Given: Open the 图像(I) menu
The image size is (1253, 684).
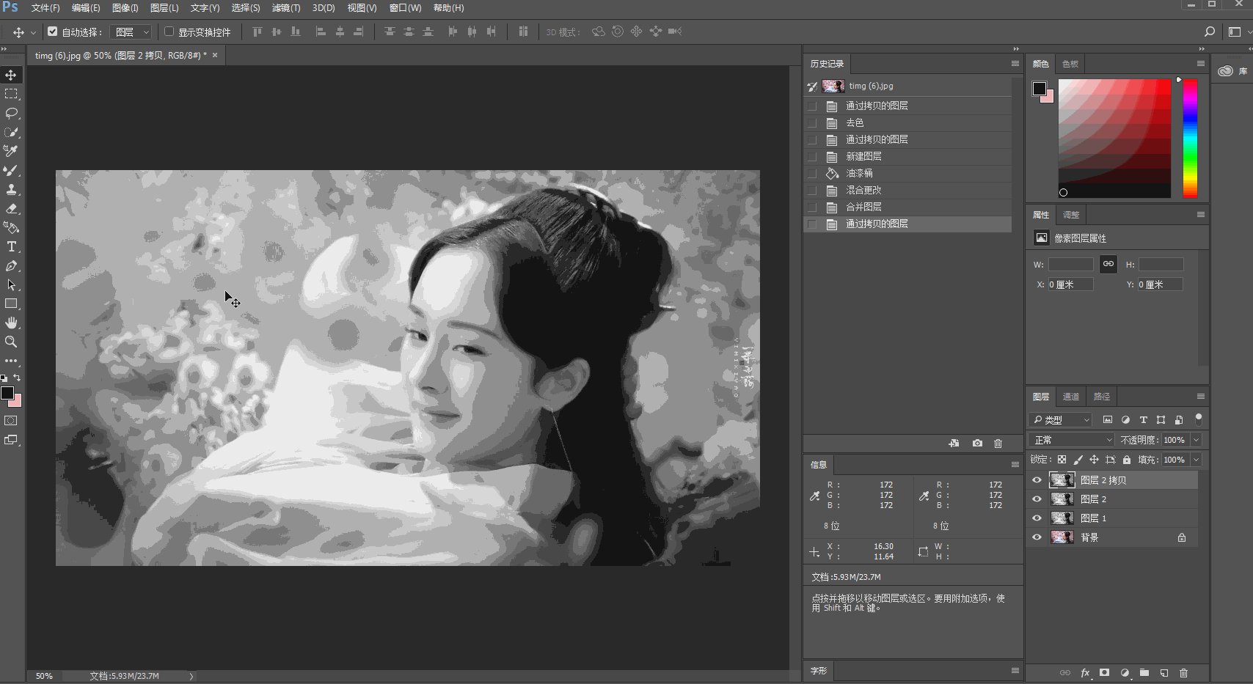Looking at the screenshot, I should point(125,8).
